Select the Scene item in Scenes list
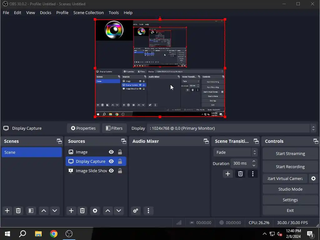Image resolution: width=320 pixels, height=240 pixels. pos(32,152)
